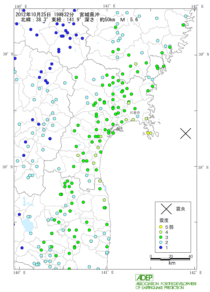Click the 39° N label on right axis
The image size is (210, 292).
[x=204, y=54]
